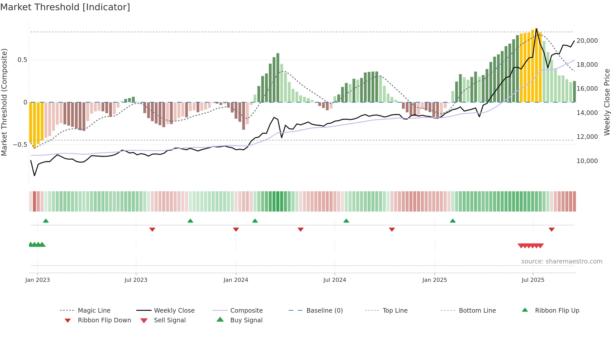Toggle the Ribbon Flip Down legend entry
611x344 pixels.
tap(98, 320)
